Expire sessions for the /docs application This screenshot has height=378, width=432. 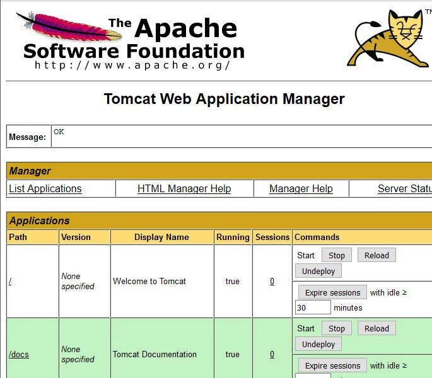click(x=332, y=365)
